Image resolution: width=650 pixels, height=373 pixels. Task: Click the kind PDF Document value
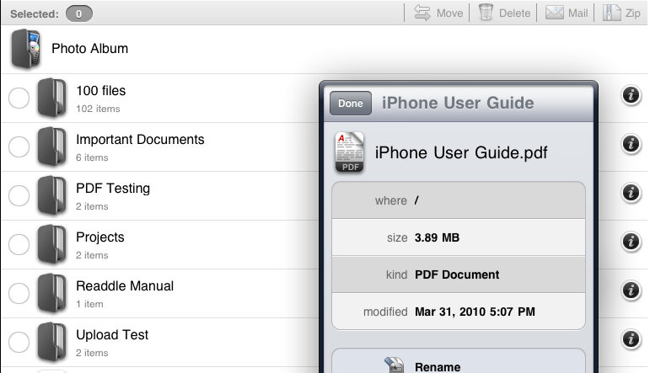tap(457, 274)
